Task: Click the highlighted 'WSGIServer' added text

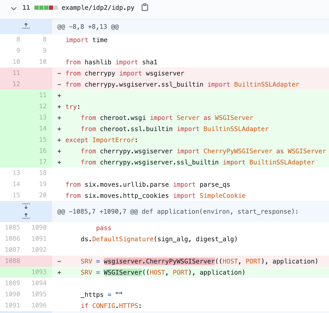Action: point(123,272)
